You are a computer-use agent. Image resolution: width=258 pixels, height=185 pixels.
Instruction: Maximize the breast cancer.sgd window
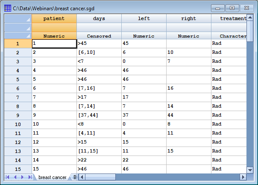click(x=232, y=8)
